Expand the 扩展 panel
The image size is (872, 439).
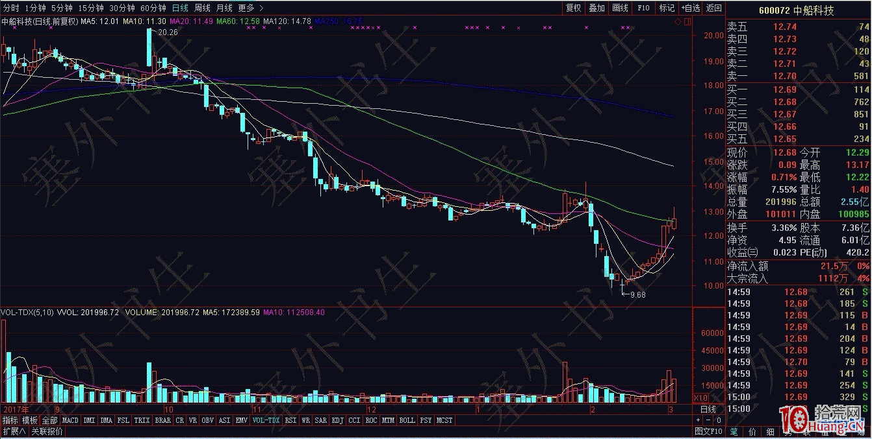(14, 431)
